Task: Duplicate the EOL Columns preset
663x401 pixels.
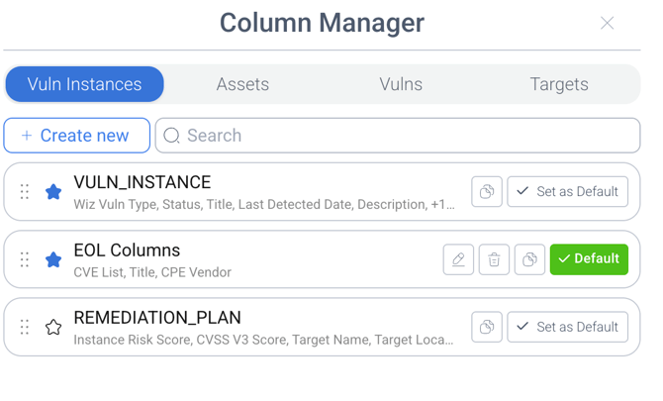Action: [529, 259]
